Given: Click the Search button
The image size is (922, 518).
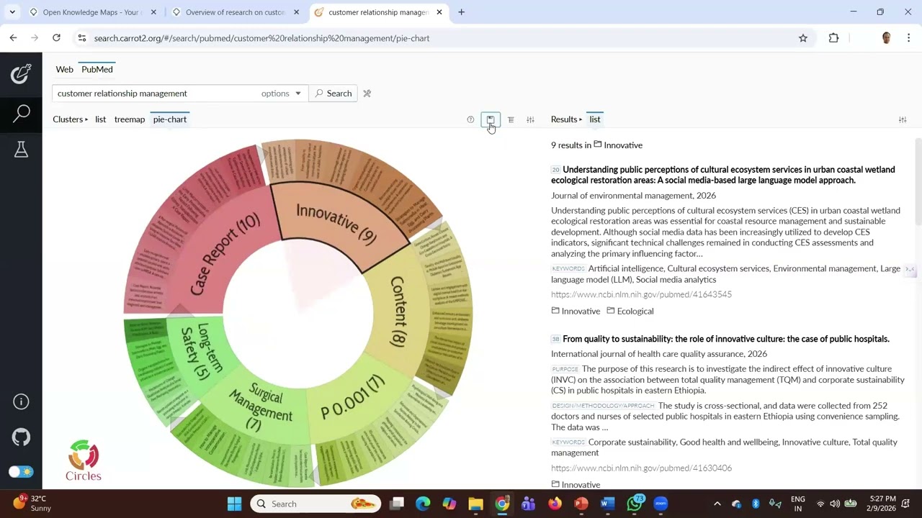Looking at the screenshot, I should tap(334, 94).
